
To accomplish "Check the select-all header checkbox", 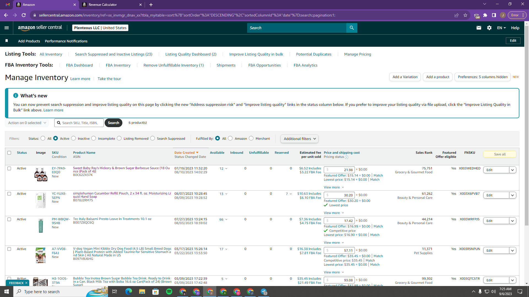I will click(x=9, y=153).
